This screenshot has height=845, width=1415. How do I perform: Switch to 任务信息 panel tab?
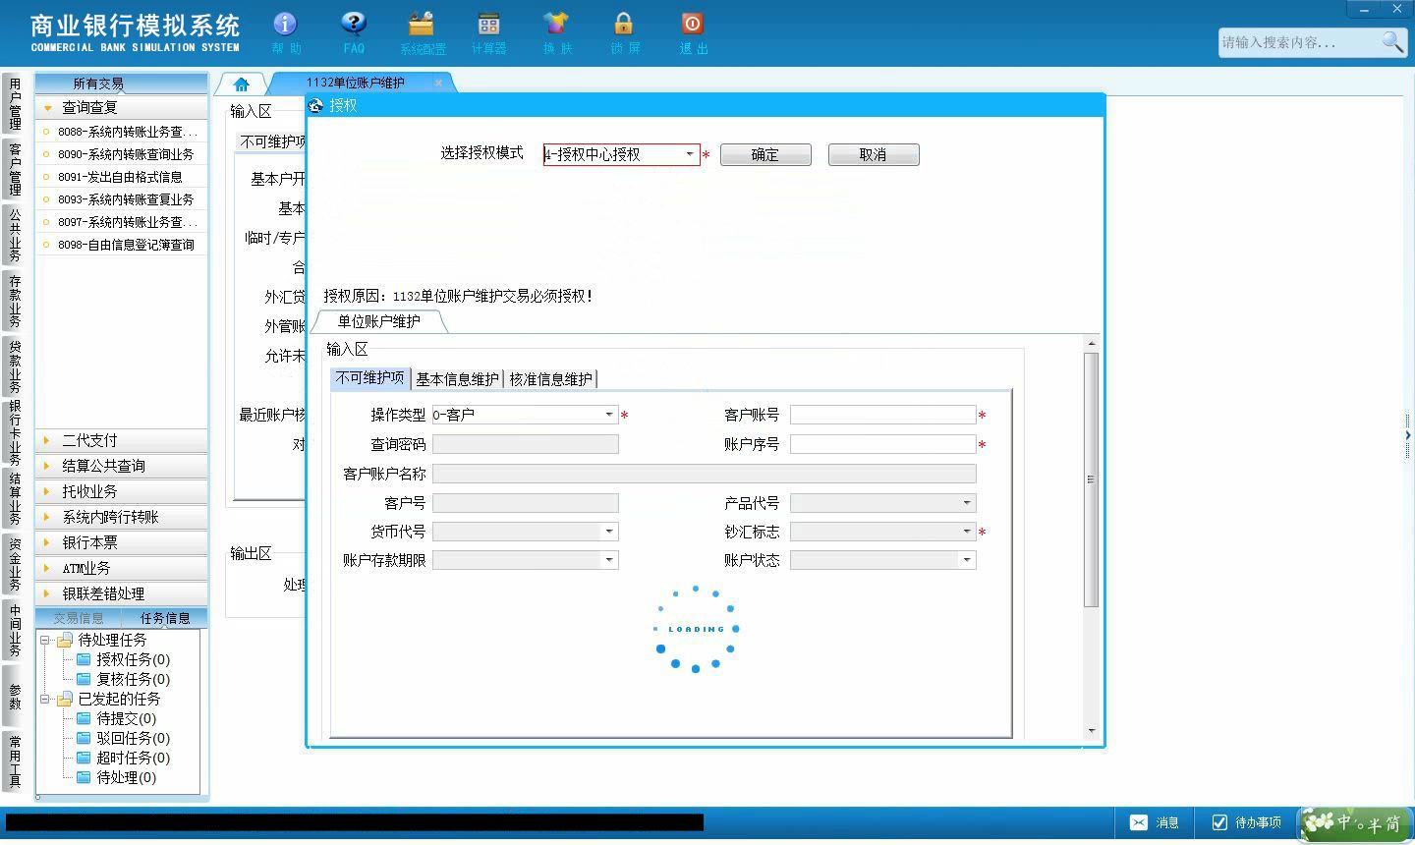(164, 618)
